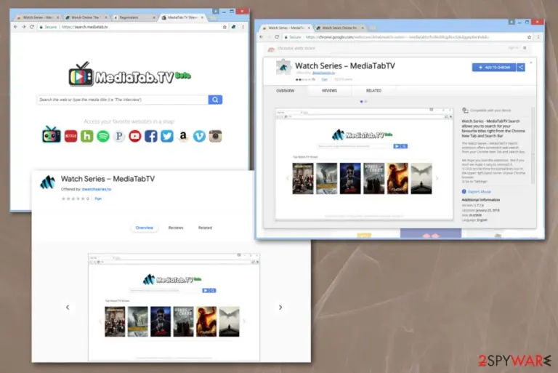Image resolution: width=558 pixels, height=373 pixels.
Task: Open the Twitter shortcut icon
Action: [x=167, y=136]
